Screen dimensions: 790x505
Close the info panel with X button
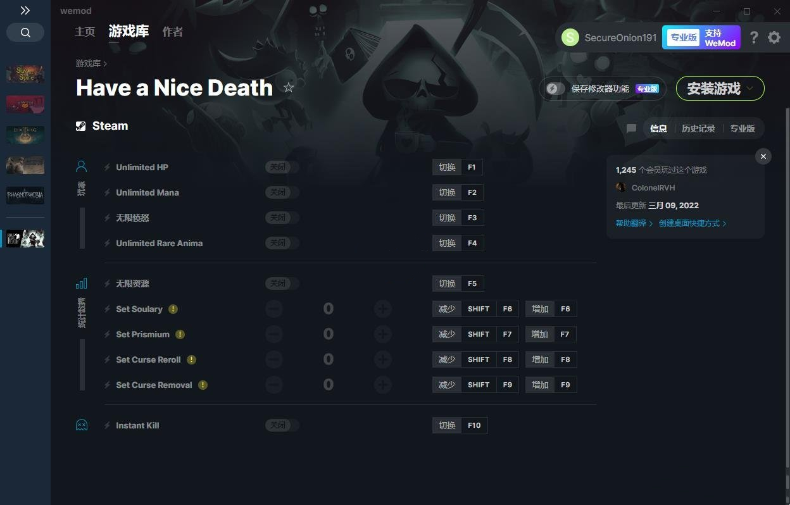(x=763, y=156)
